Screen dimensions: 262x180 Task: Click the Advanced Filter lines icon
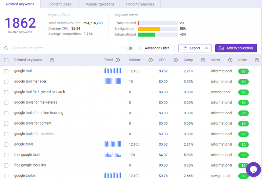[140, 48]
